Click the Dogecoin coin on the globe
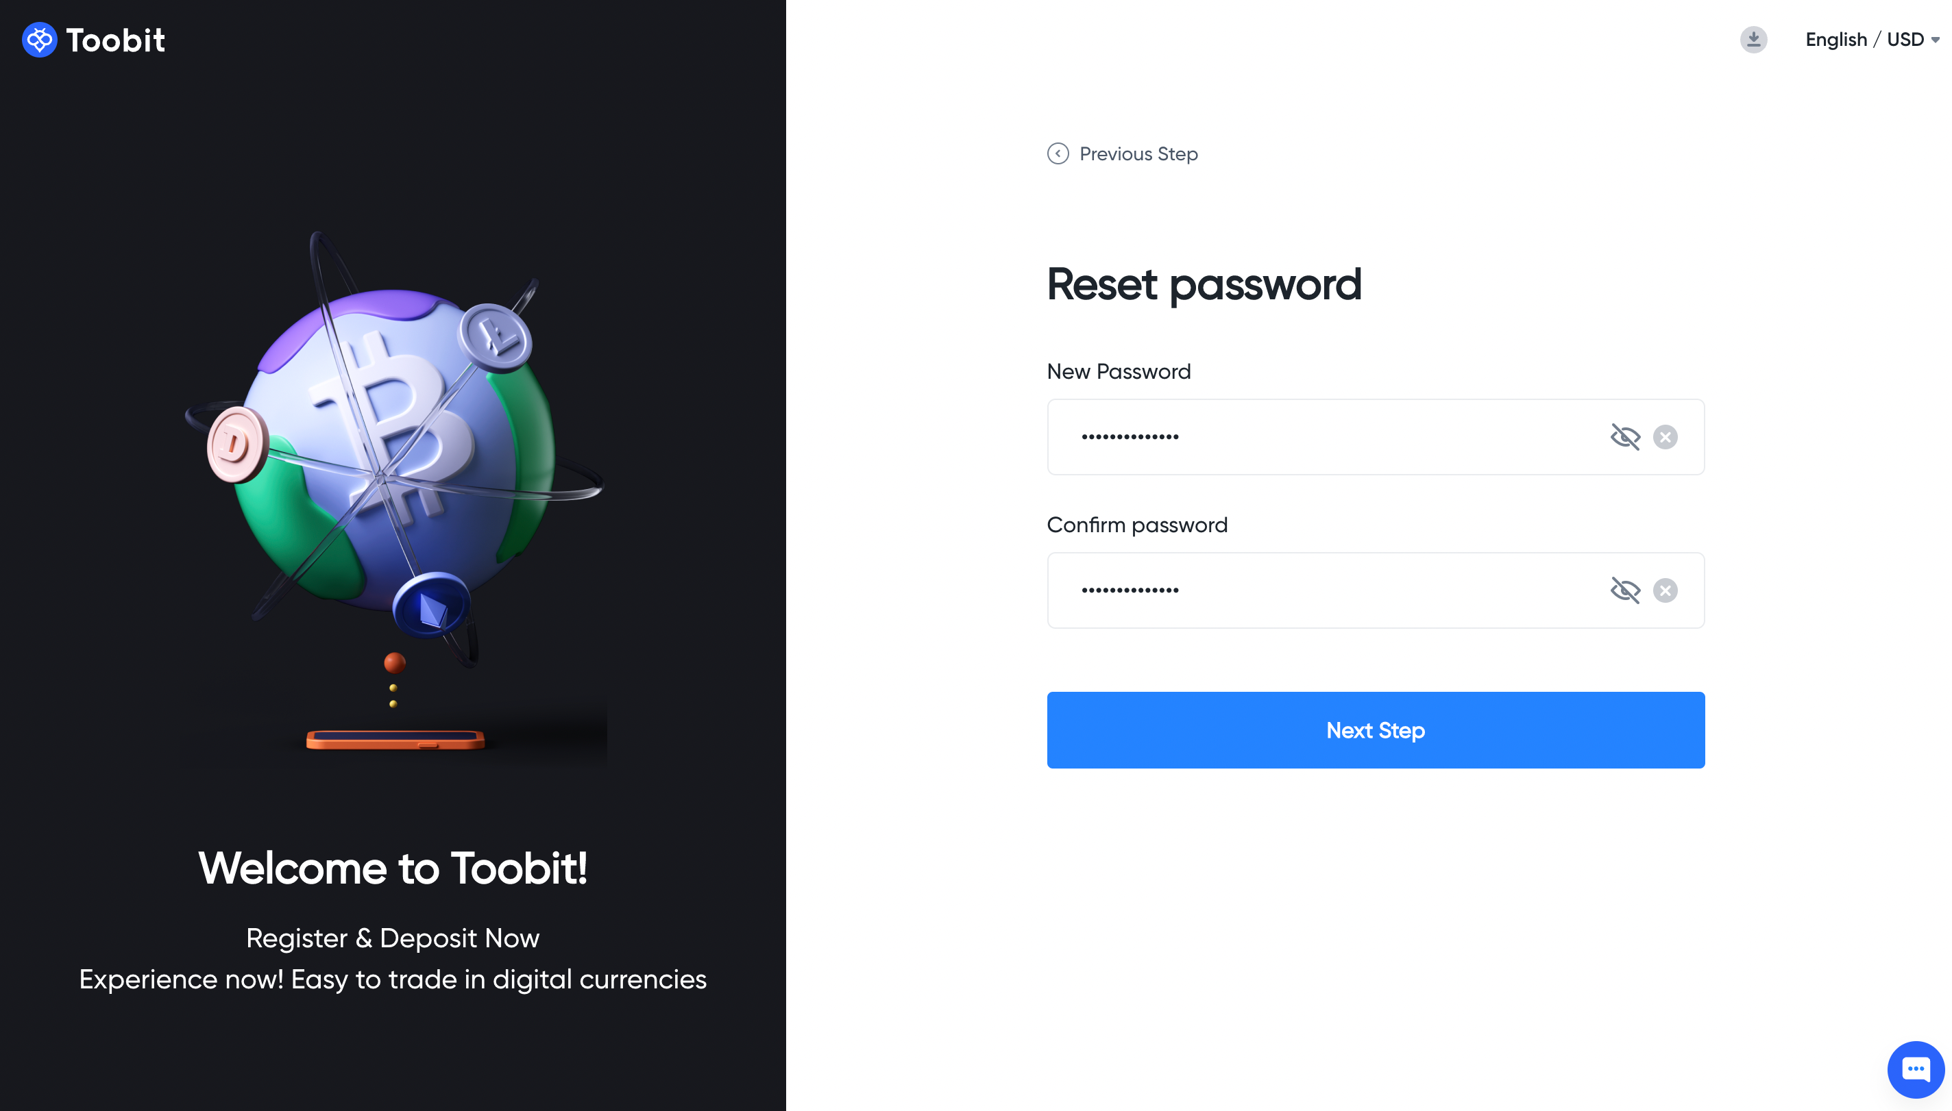 click(x=237, y=444)
